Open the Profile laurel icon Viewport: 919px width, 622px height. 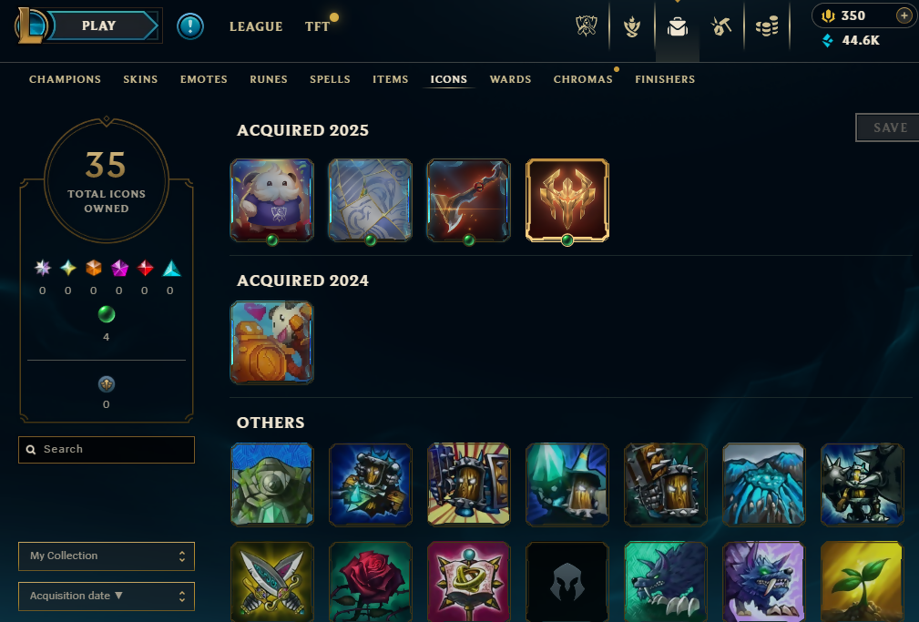tap(632, 26)
